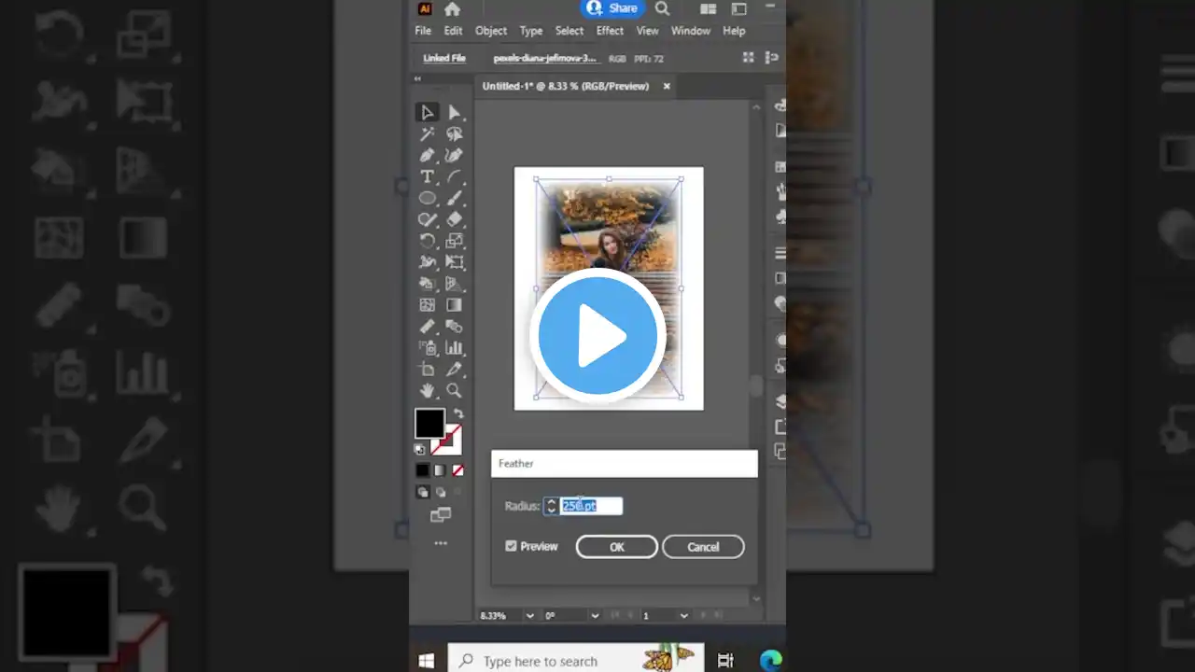Expand the artboard number dropdown
The height and width of the screenshot is (672, 1195).
coord(683,616)
